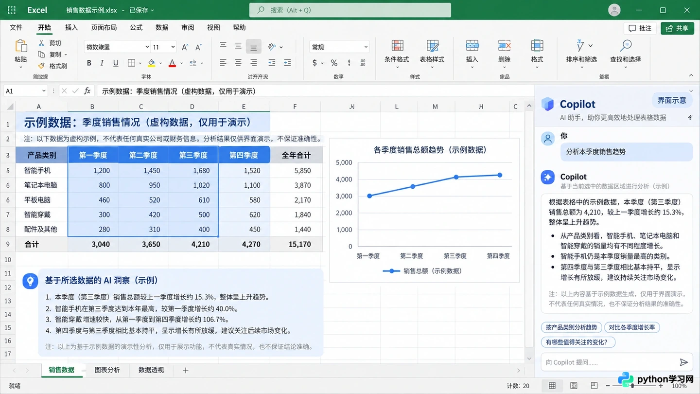
Task: Toggle right horizontal alignment
Action: [253, 63]
